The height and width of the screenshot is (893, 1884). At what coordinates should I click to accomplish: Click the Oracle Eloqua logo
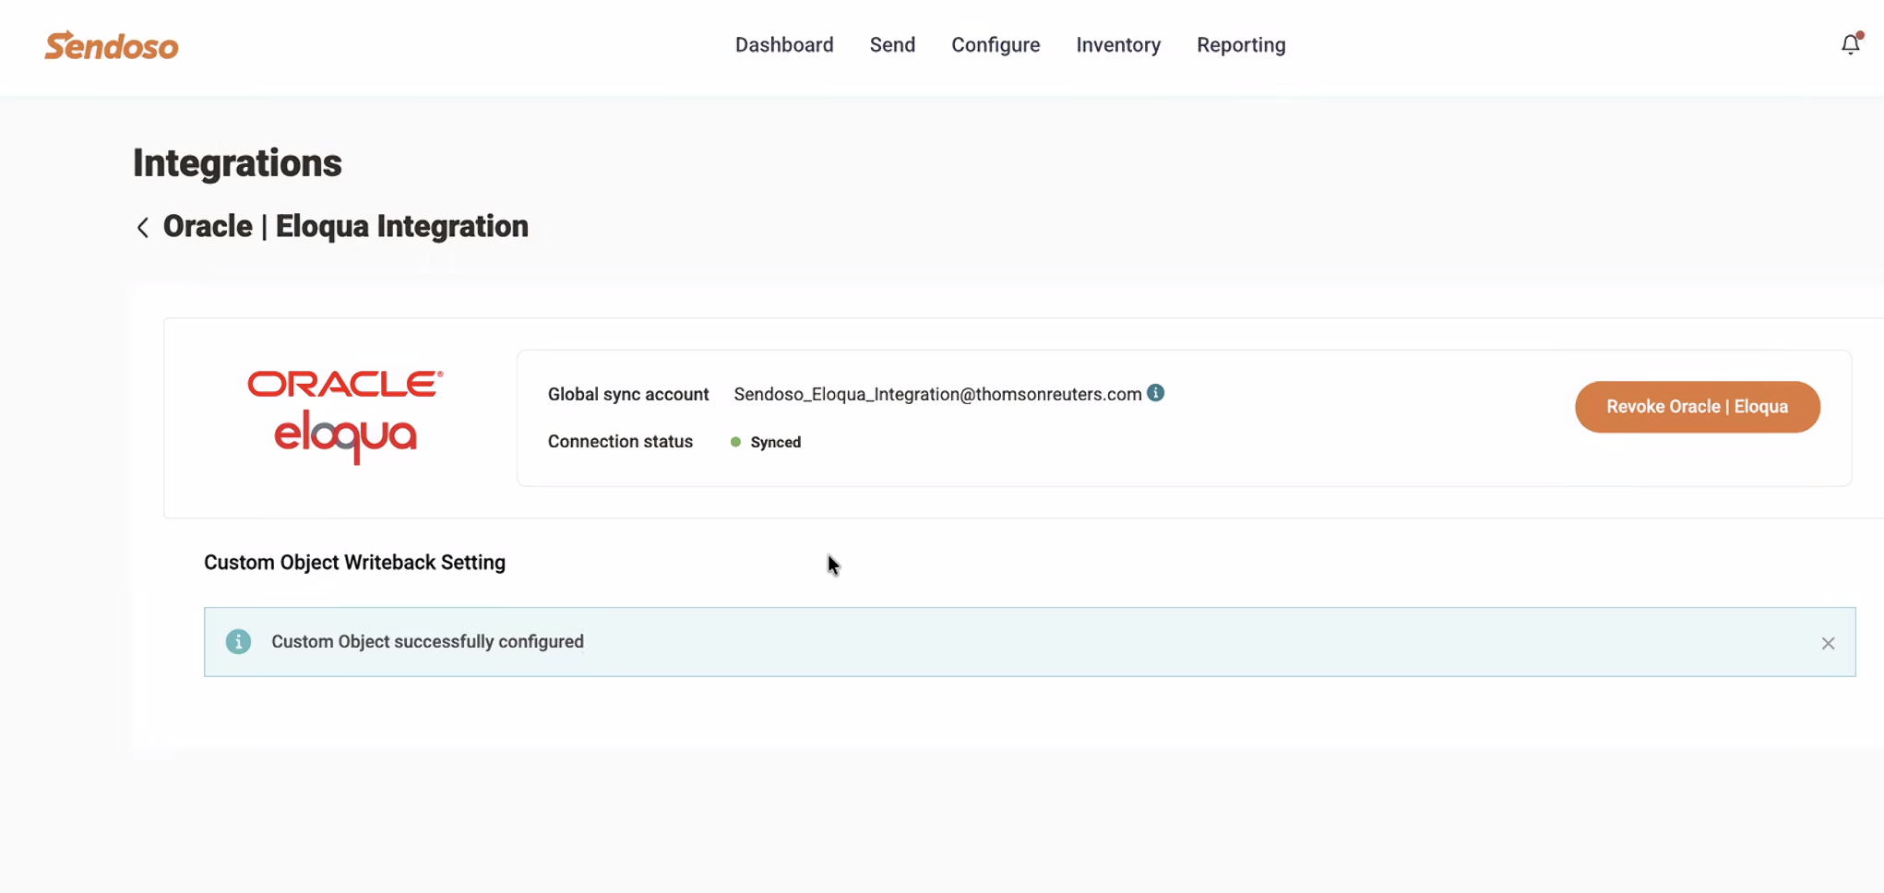[x=345, y=417]
